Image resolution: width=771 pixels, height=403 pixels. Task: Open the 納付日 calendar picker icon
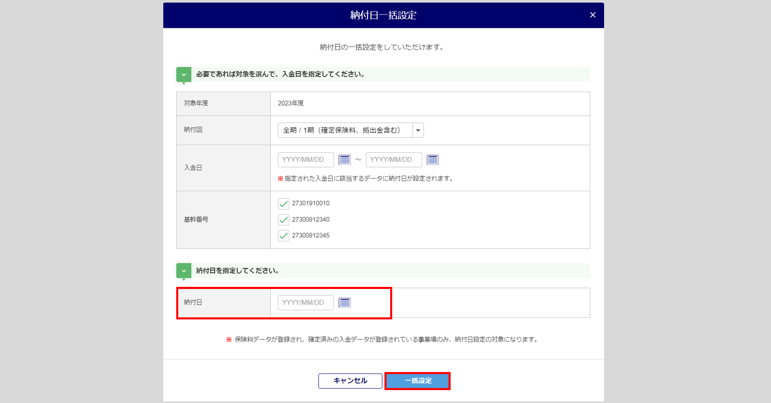tap(344, 303)
